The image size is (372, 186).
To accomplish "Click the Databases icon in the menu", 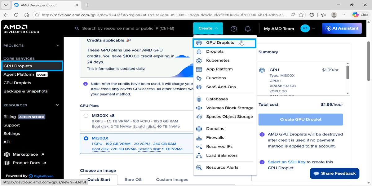I will coord(199,99).
